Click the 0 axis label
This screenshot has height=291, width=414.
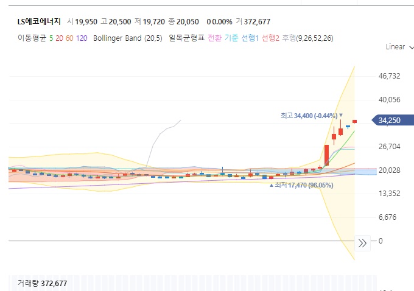[381, 241]
